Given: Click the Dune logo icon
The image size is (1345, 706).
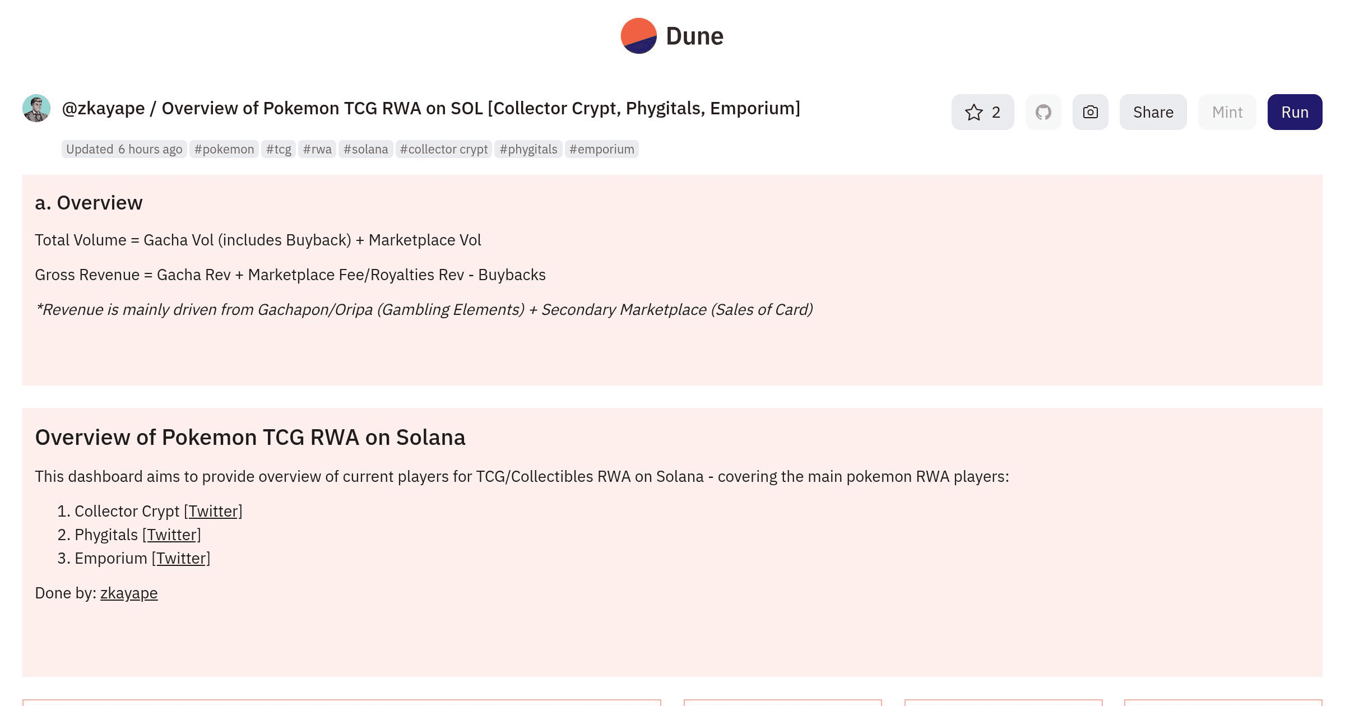Looking at the screenshot, I should click(638, 36).
